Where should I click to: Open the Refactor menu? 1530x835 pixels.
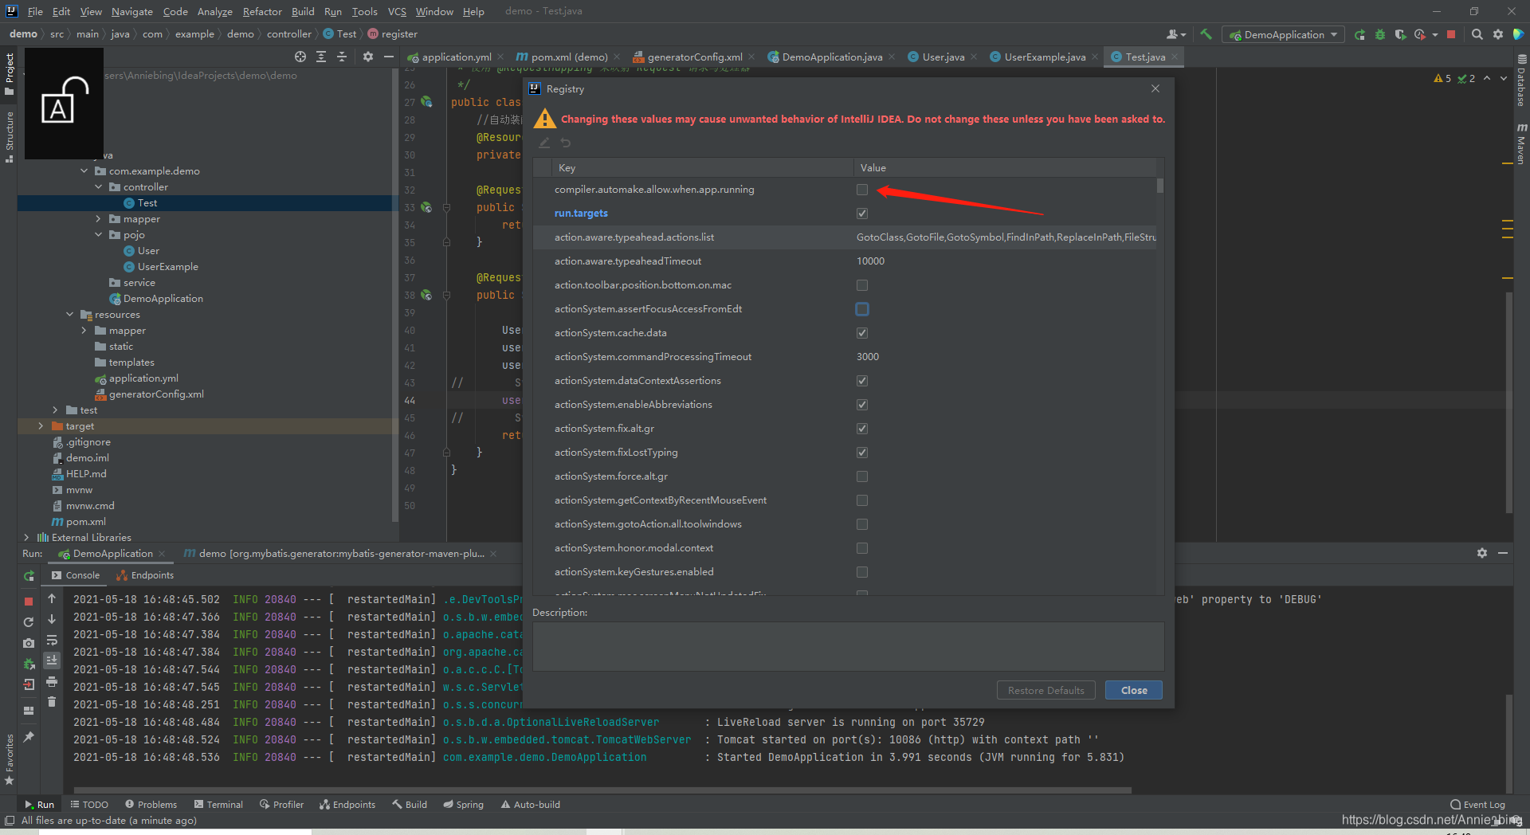(262, 11)
